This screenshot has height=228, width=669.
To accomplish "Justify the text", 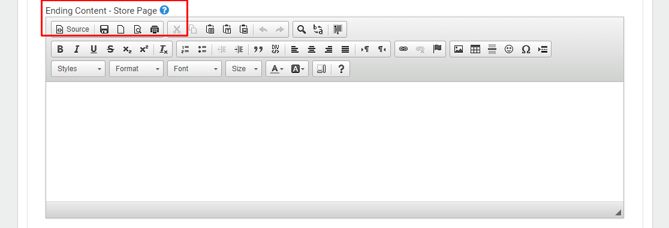I will pyautogui.click(x=346, y=49).
